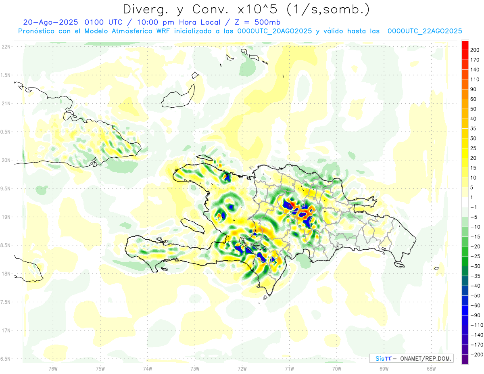Click the 71W longitude label

coord(289,368)
